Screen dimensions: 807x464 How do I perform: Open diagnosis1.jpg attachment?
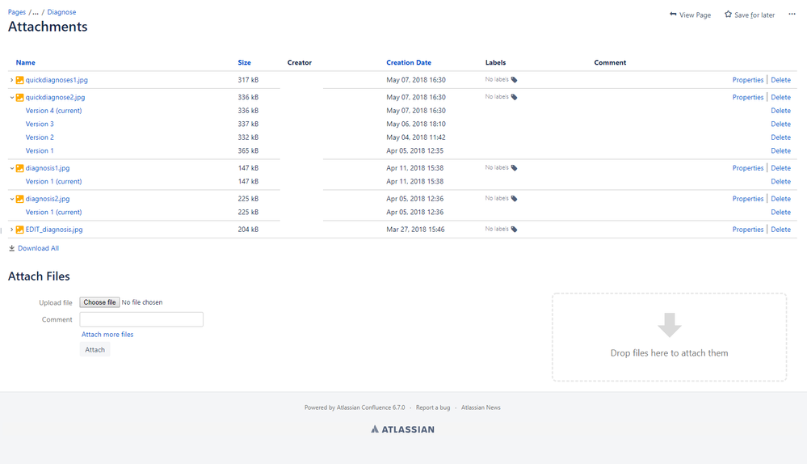[48, 168]
